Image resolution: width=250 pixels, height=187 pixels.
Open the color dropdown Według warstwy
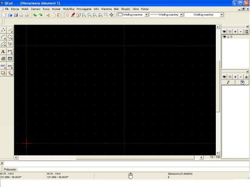[x=133, y=15]
